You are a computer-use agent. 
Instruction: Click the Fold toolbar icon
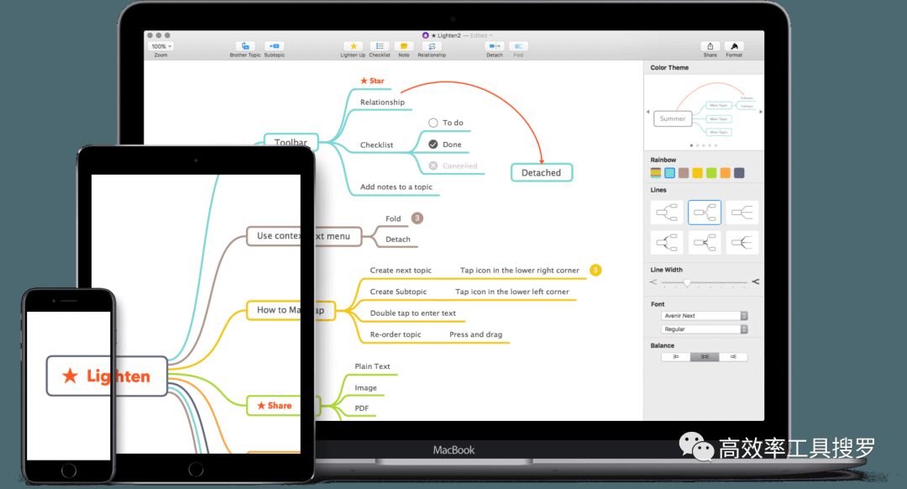coord(518,46)
